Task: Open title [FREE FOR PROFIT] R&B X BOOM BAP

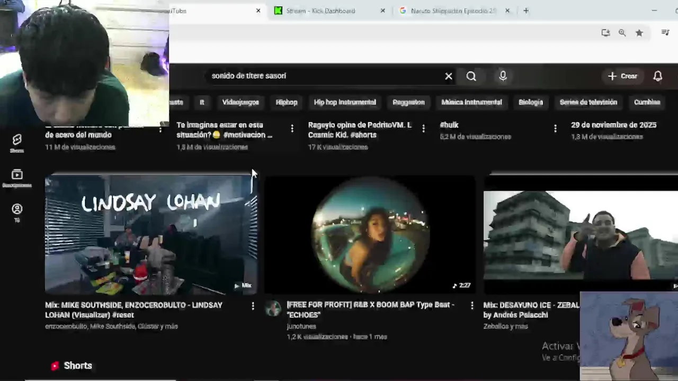Action: pos(370,310)
